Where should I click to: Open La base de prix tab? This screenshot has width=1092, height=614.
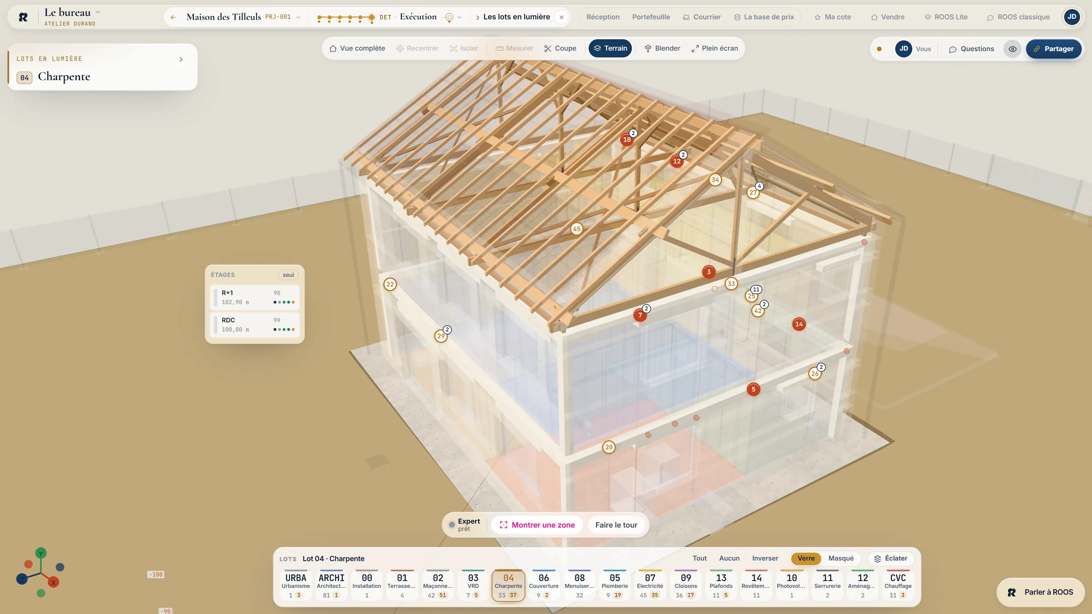tap(764, 17)
